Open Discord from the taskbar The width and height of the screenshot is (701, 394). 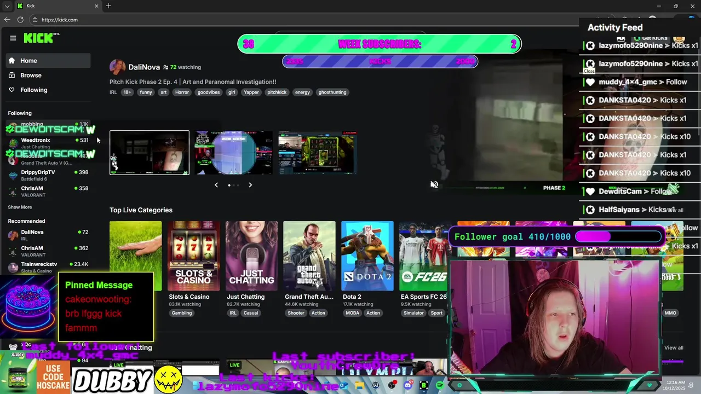click(x=407, y=386)
